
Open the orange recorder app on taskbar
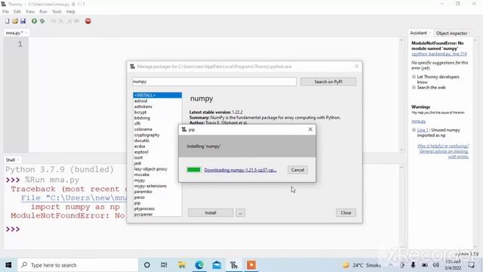pyautogui.click(x=251, y=265)
